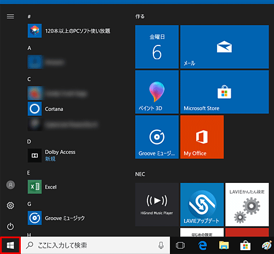The width and height of the screenshot is (274, 254).
Task: Open the LAVIEかんたん設定 tile
Action: [247, 205]
